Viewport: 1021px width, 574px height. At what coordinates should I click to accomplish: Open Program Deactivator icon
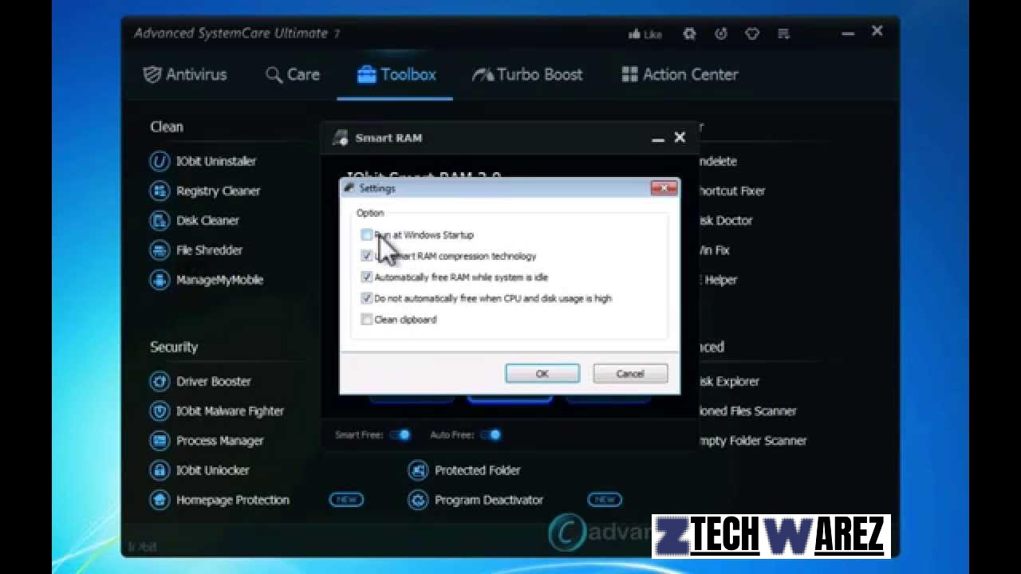tap(418, 499)
